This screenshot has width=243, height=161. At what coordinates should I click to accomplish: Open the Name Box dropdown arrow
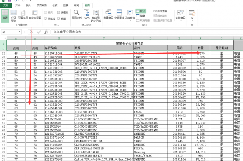click(19, 32)
